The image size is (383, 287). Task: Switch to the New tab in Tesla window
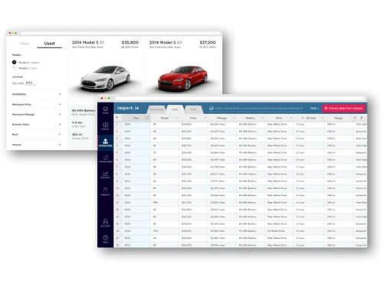click(x=25, y=44)
